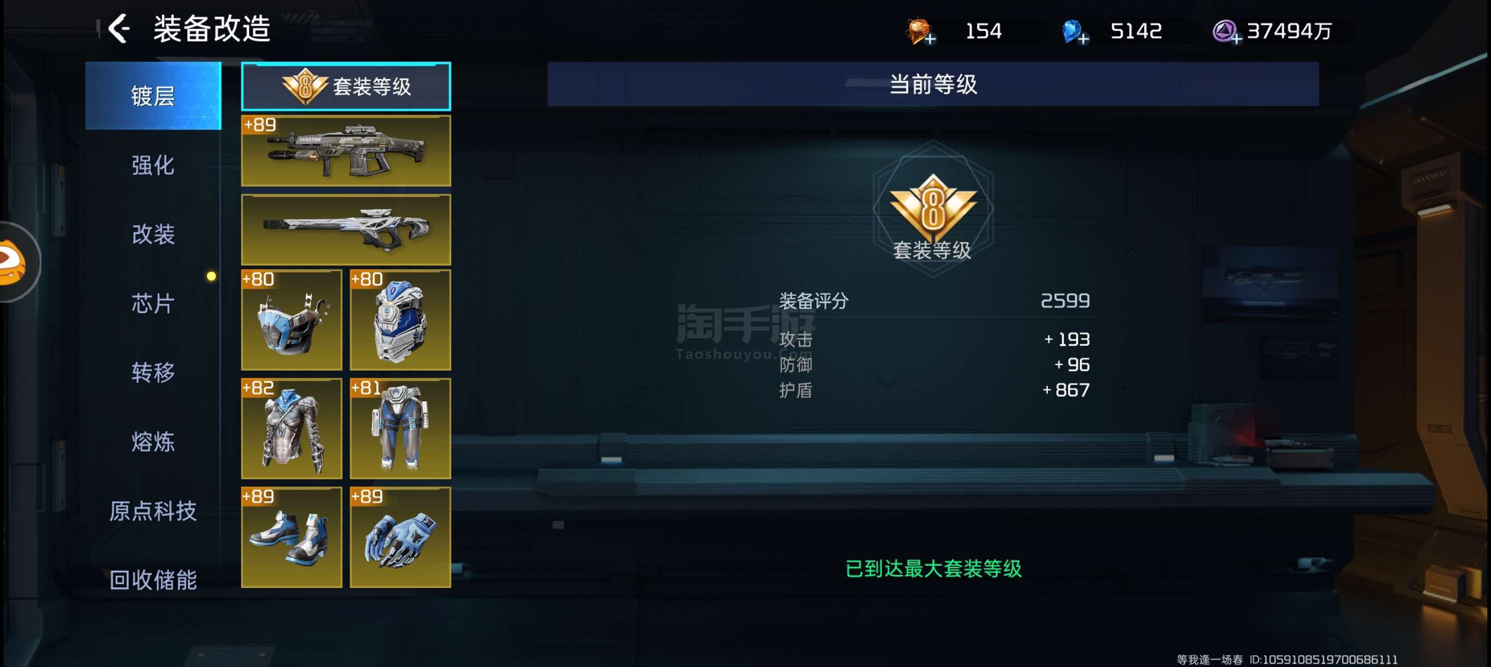
Task: Go back with the arrow beside 装备改造
Action: [119, 29]
